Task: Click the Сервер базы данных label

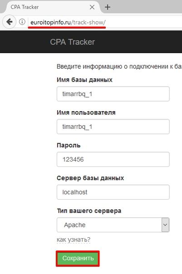Action: pos(90,178)
